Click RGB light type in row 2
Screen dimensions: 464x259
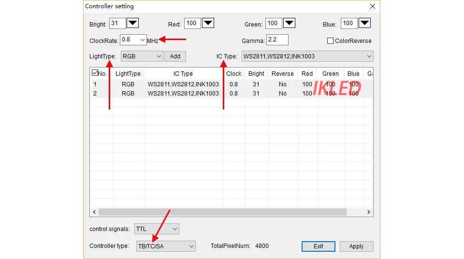(x=128, y=94)
